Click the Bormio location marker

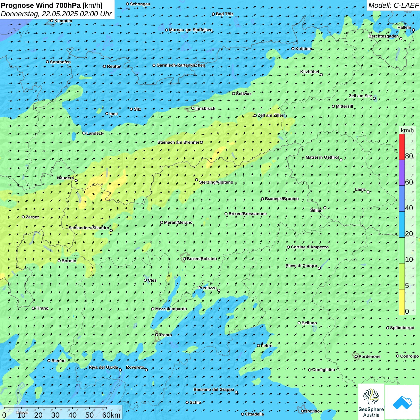point(59,261)
